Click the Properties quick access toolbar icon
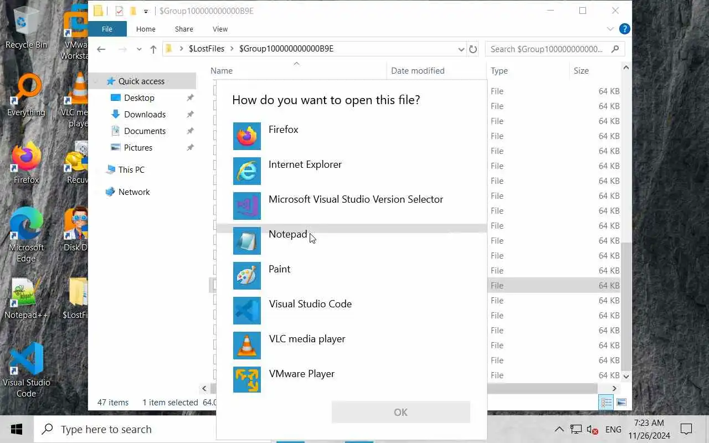 coord(119,11)
